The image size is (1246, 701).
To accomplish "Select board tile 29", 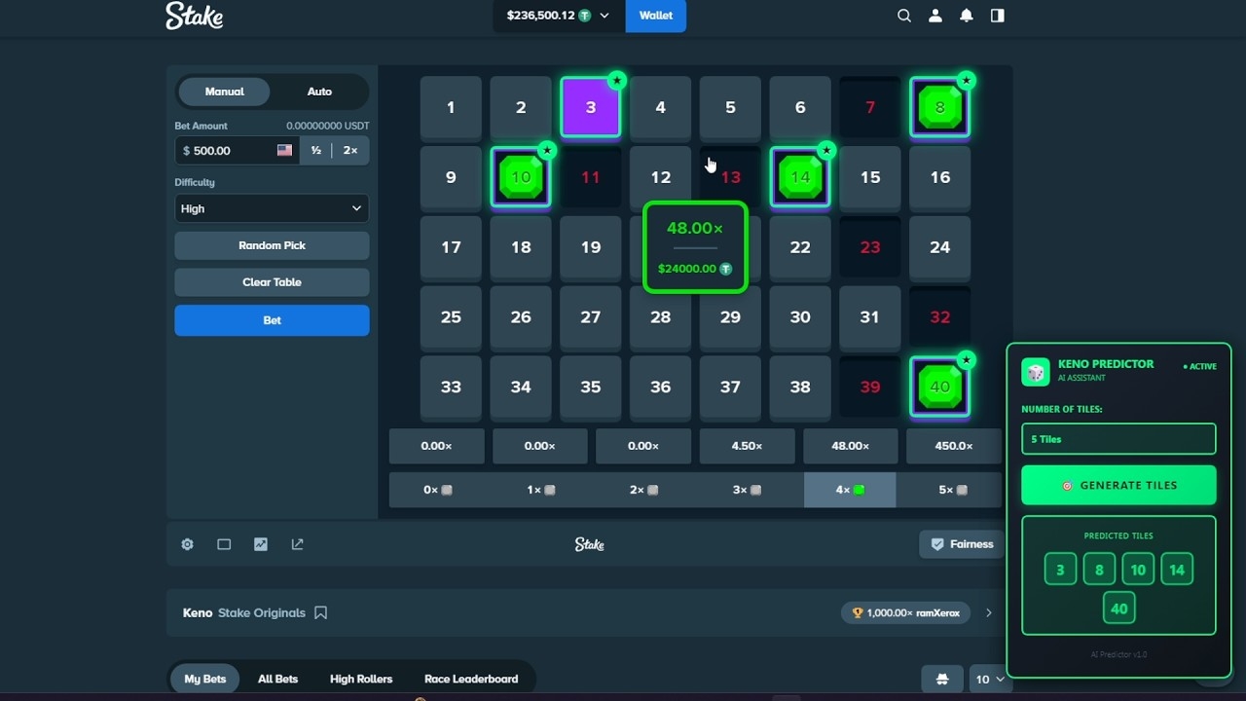I will coord(730,316).
